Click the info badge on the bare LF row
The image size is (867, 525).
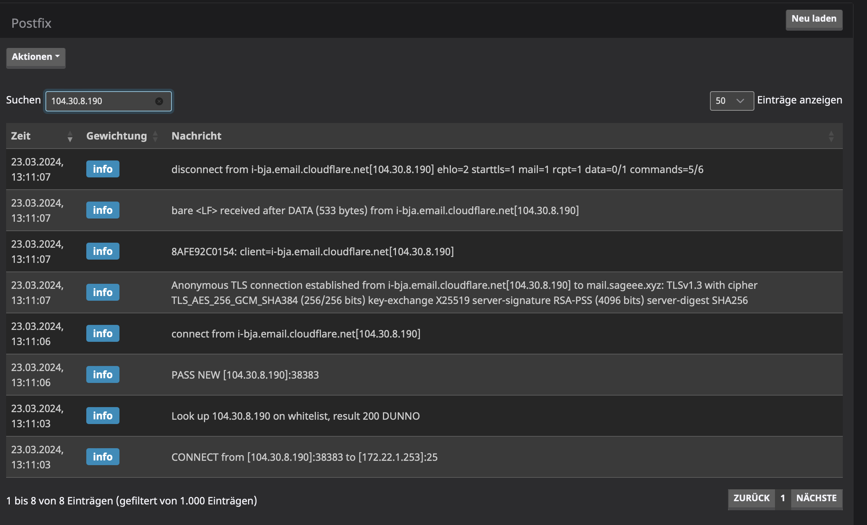point(103,210)
